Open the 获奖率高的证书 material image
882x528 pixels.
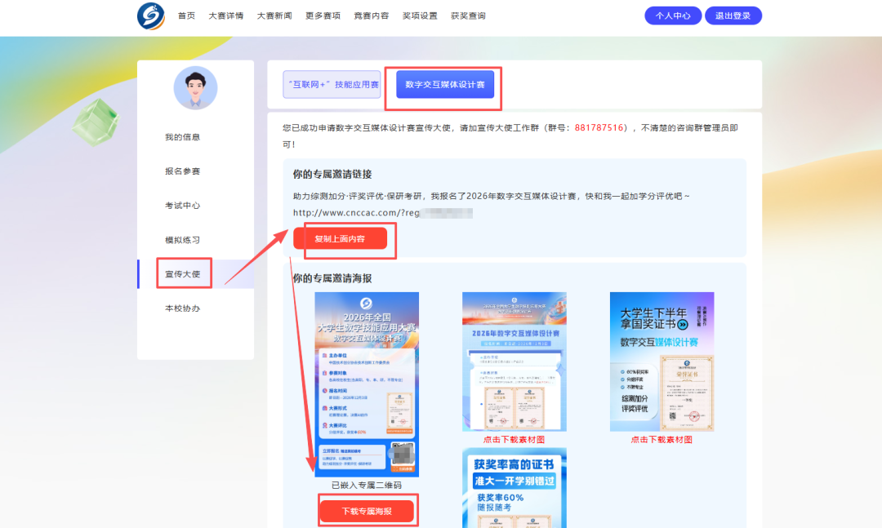[514, 488]
